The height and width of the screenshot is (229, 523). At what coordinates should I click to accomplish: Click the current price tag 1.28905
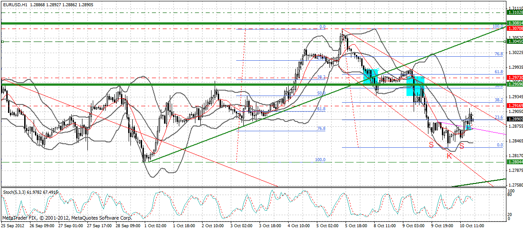(x=514, y=119)
